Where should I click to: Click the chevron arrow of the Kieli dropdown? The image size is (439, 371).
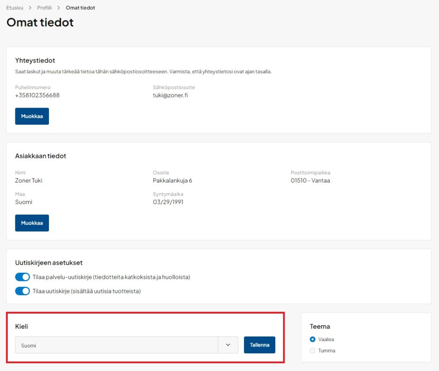click(x=228, y=345)
